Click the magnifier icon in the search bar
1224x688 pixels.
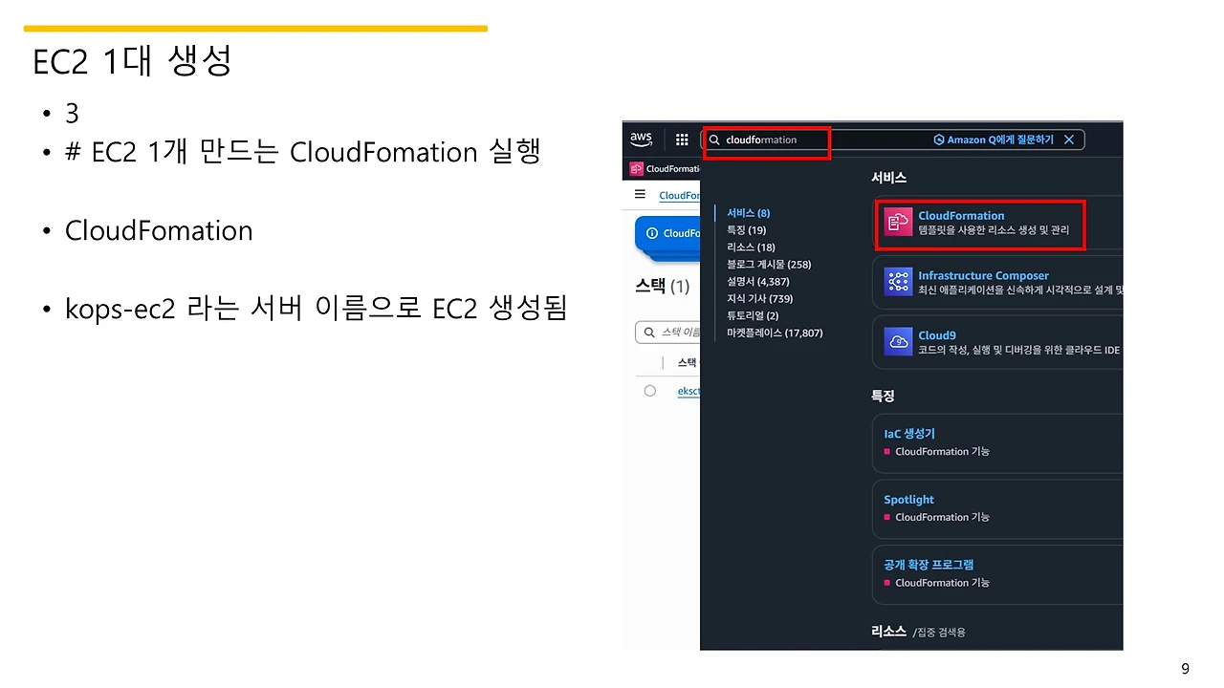coord(714,140)
